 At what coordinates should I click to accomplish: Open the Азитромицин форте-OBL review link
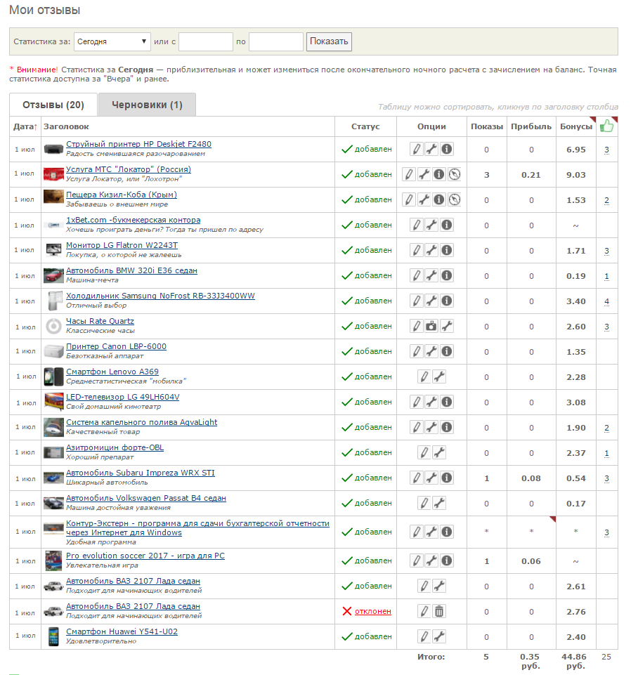(x=115, y=447)
